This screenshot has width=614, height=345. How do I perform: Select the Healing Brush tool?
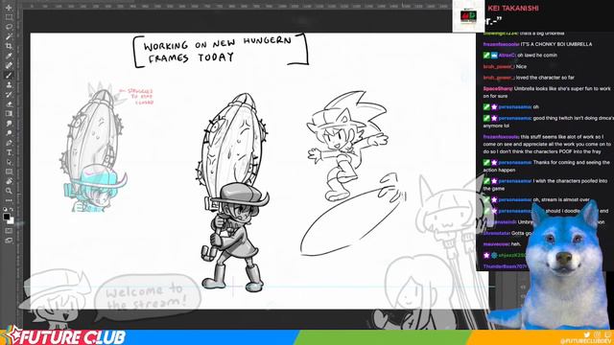tap(9, 65)
